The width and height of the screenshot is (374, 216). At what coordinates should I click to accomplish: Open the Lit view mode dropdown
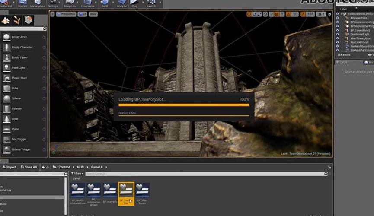(x=83, y=14)
